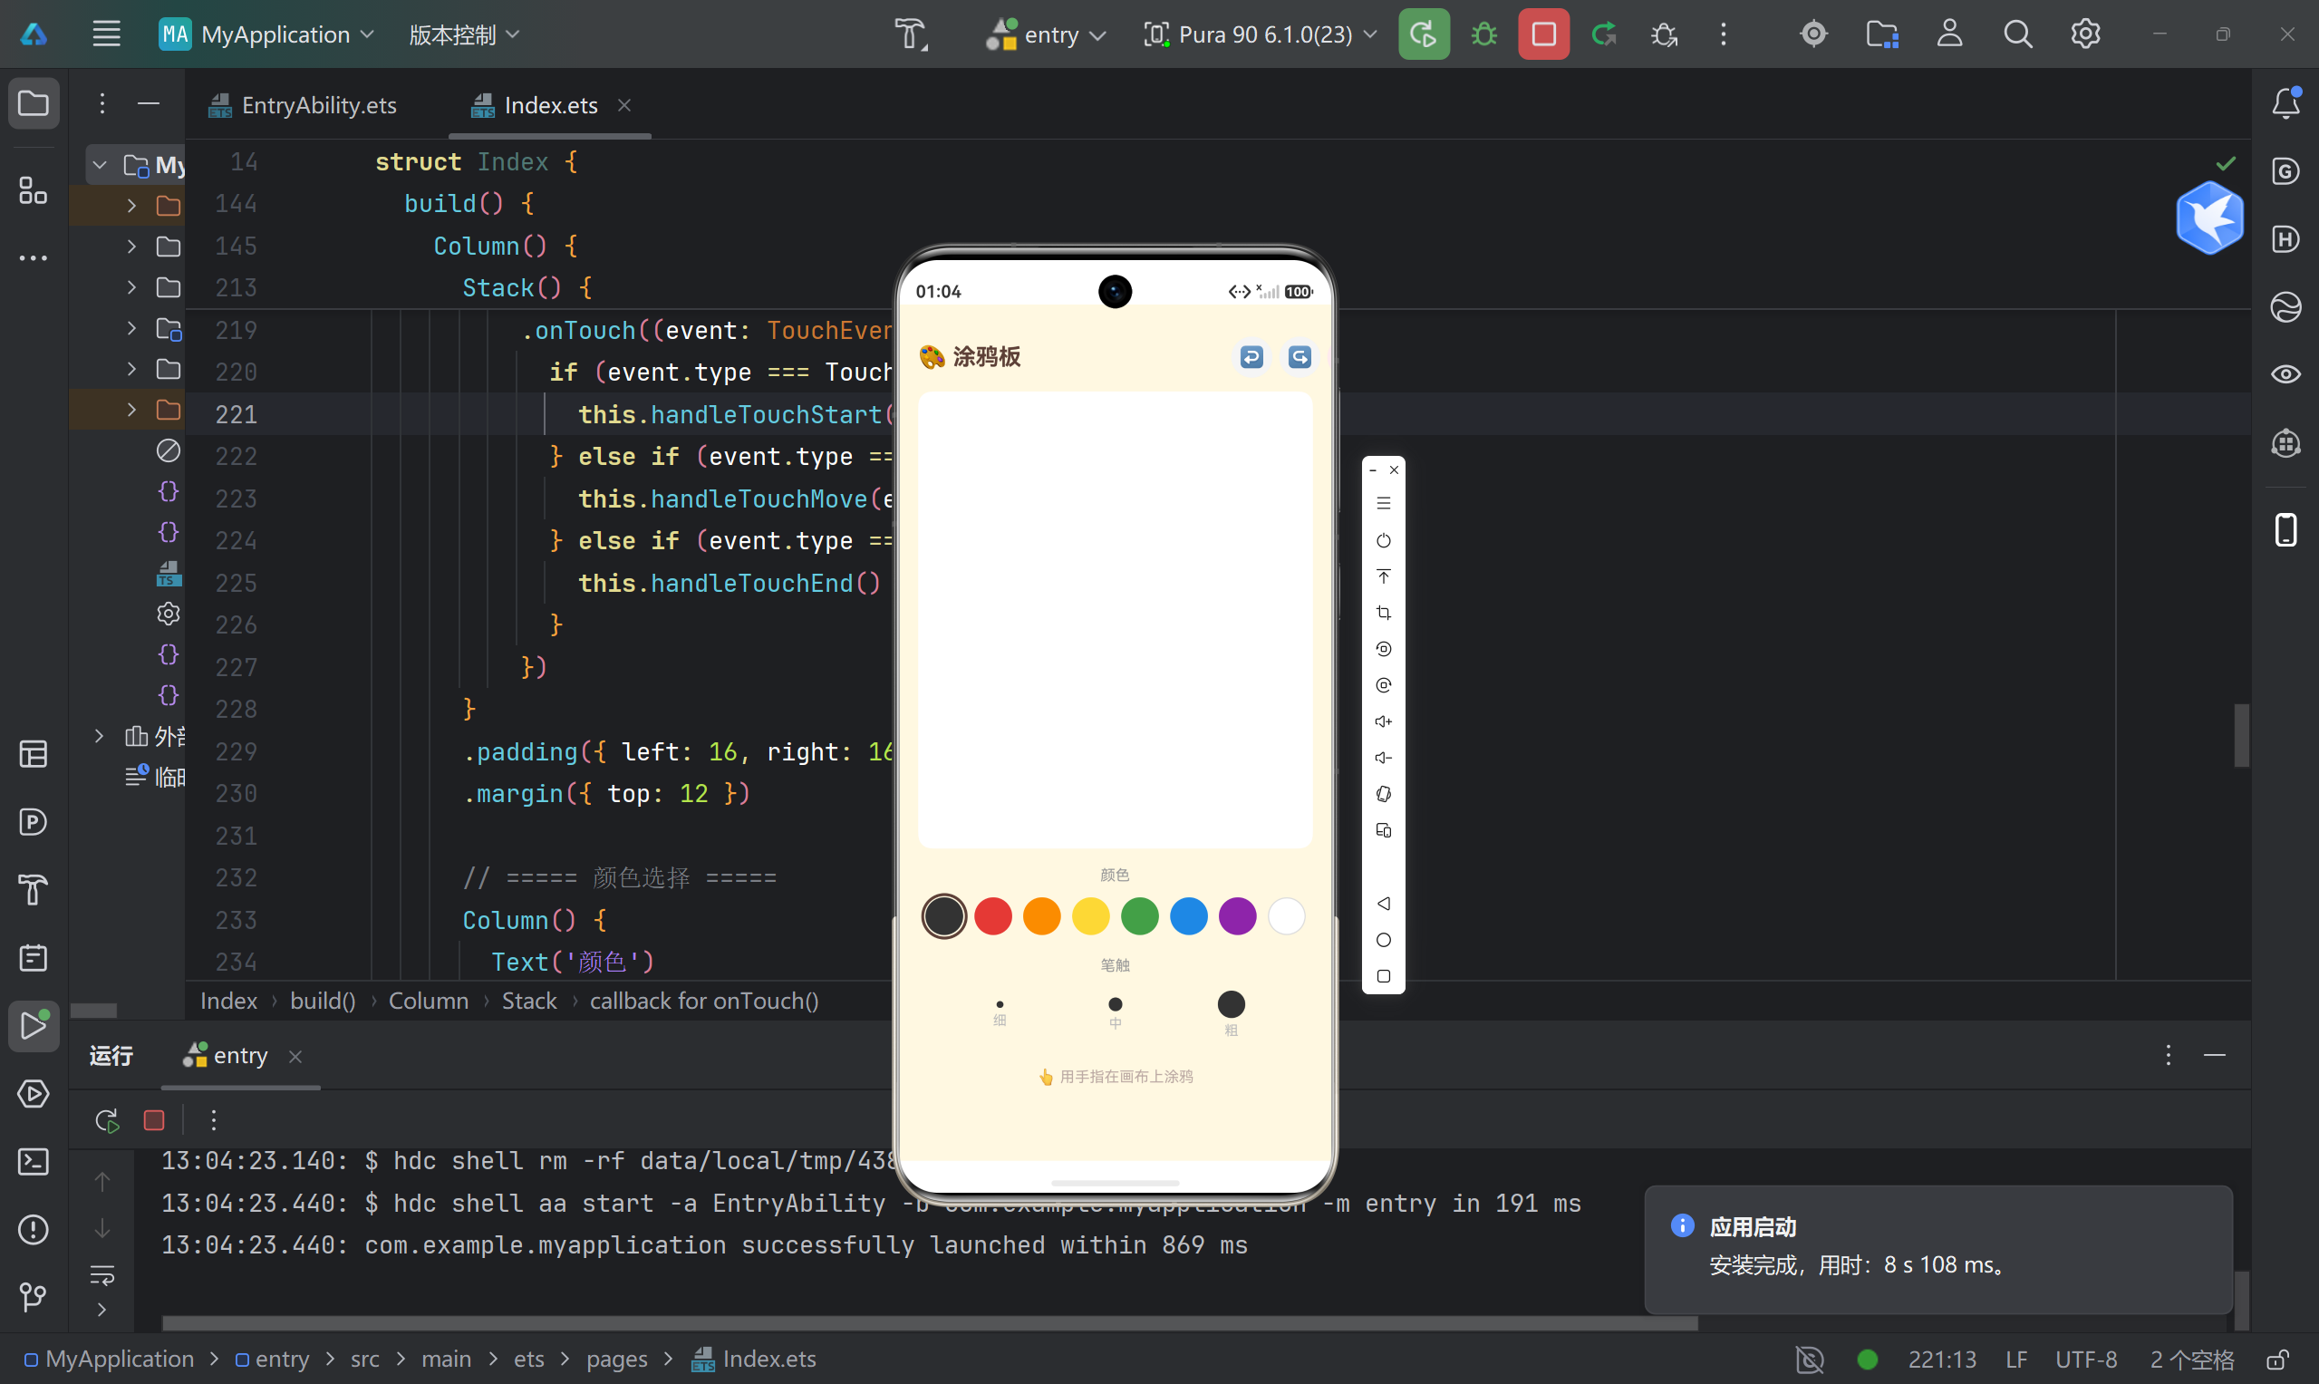The image size is (2319, 1384).
Task: Open the Structure tool window icon
Action: point(34,190)
